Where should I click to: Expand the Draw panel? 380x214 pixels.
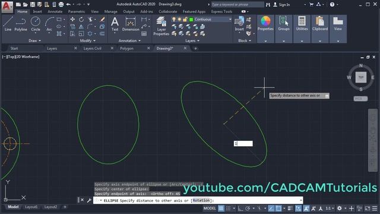pyautogui.click(x=35, y=41)
